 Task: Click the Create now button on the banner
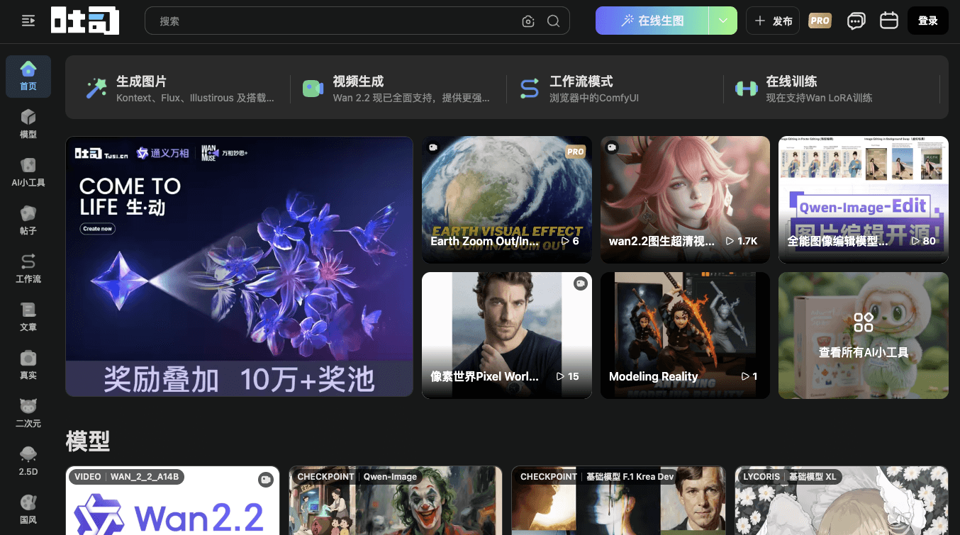click(x=98, y=229)
